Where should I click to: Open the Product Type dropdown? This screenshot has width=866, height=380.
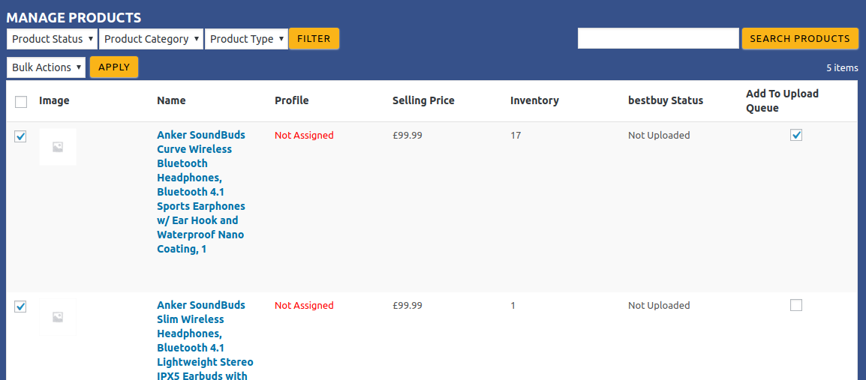tap(246, 39)
